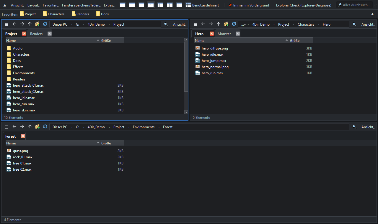
Task: Close the Renders tab
Action: pos(50,34)
